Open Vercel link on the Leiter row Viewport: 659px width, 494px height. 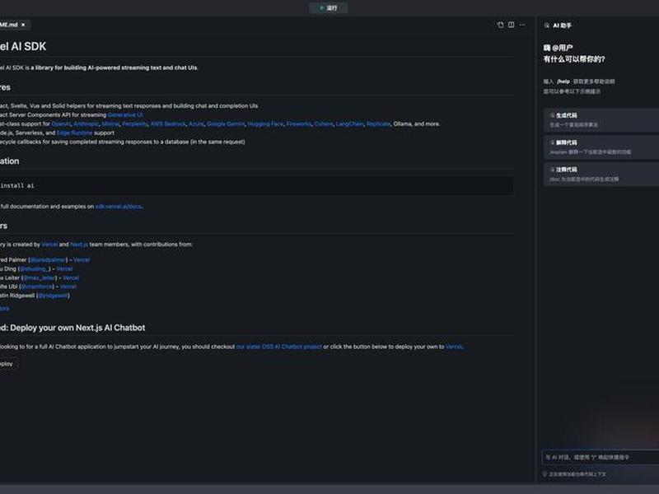click(71, 277)
